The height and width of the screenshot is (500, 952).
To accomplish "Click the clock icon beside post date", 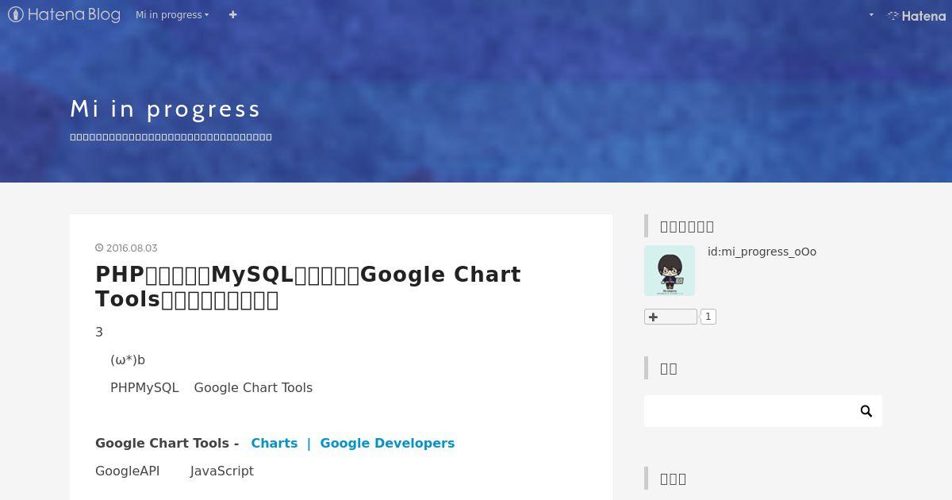I will [99, 248].
